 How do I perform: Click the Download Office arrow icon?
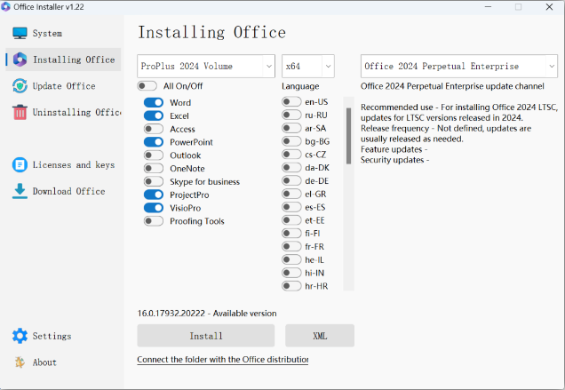coord(20,191)
